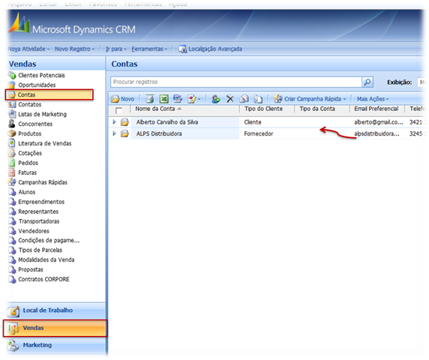Sort by the Tipo do Cliente column header

coord(263,109)
